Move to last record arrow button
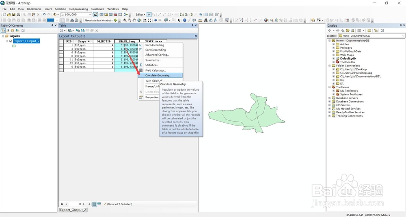This screenshot has height=217, width=406. click(89, 204)
